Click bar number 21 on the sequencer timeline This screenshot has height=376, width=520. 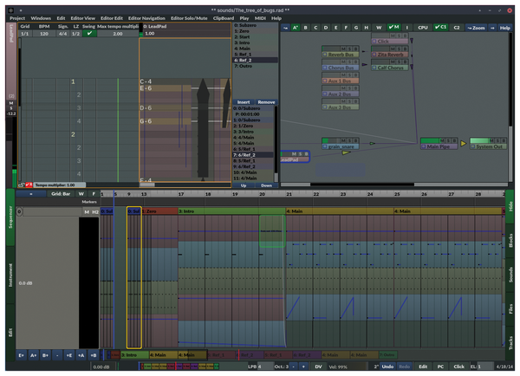289,194
